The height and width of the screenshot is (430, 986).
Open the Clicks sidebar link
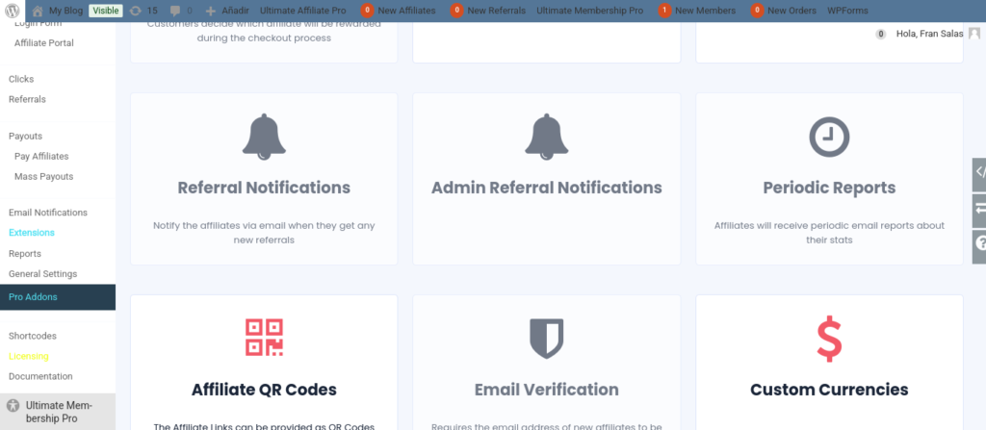point(21,79)
